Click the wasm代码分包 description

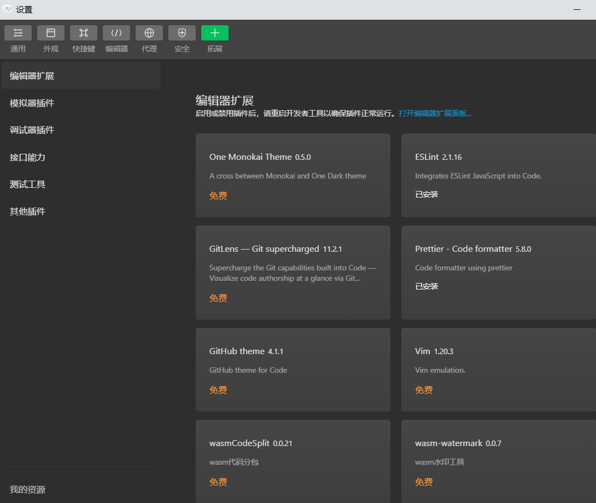tap(234, 462)
